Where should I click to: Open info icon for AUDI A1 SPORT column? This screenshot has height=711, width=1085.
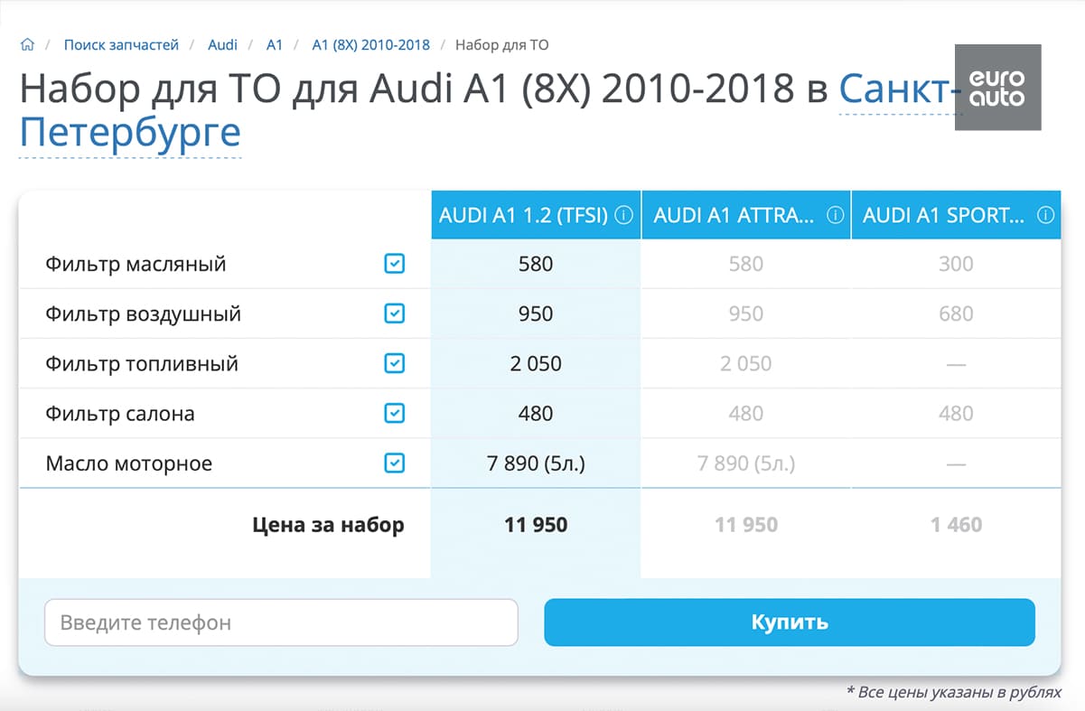(1046, 216)
